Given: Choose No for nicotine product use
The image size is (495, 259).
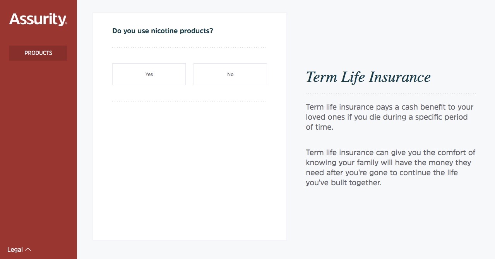Looking at the screenshot, I should click(x=230, y=74).
